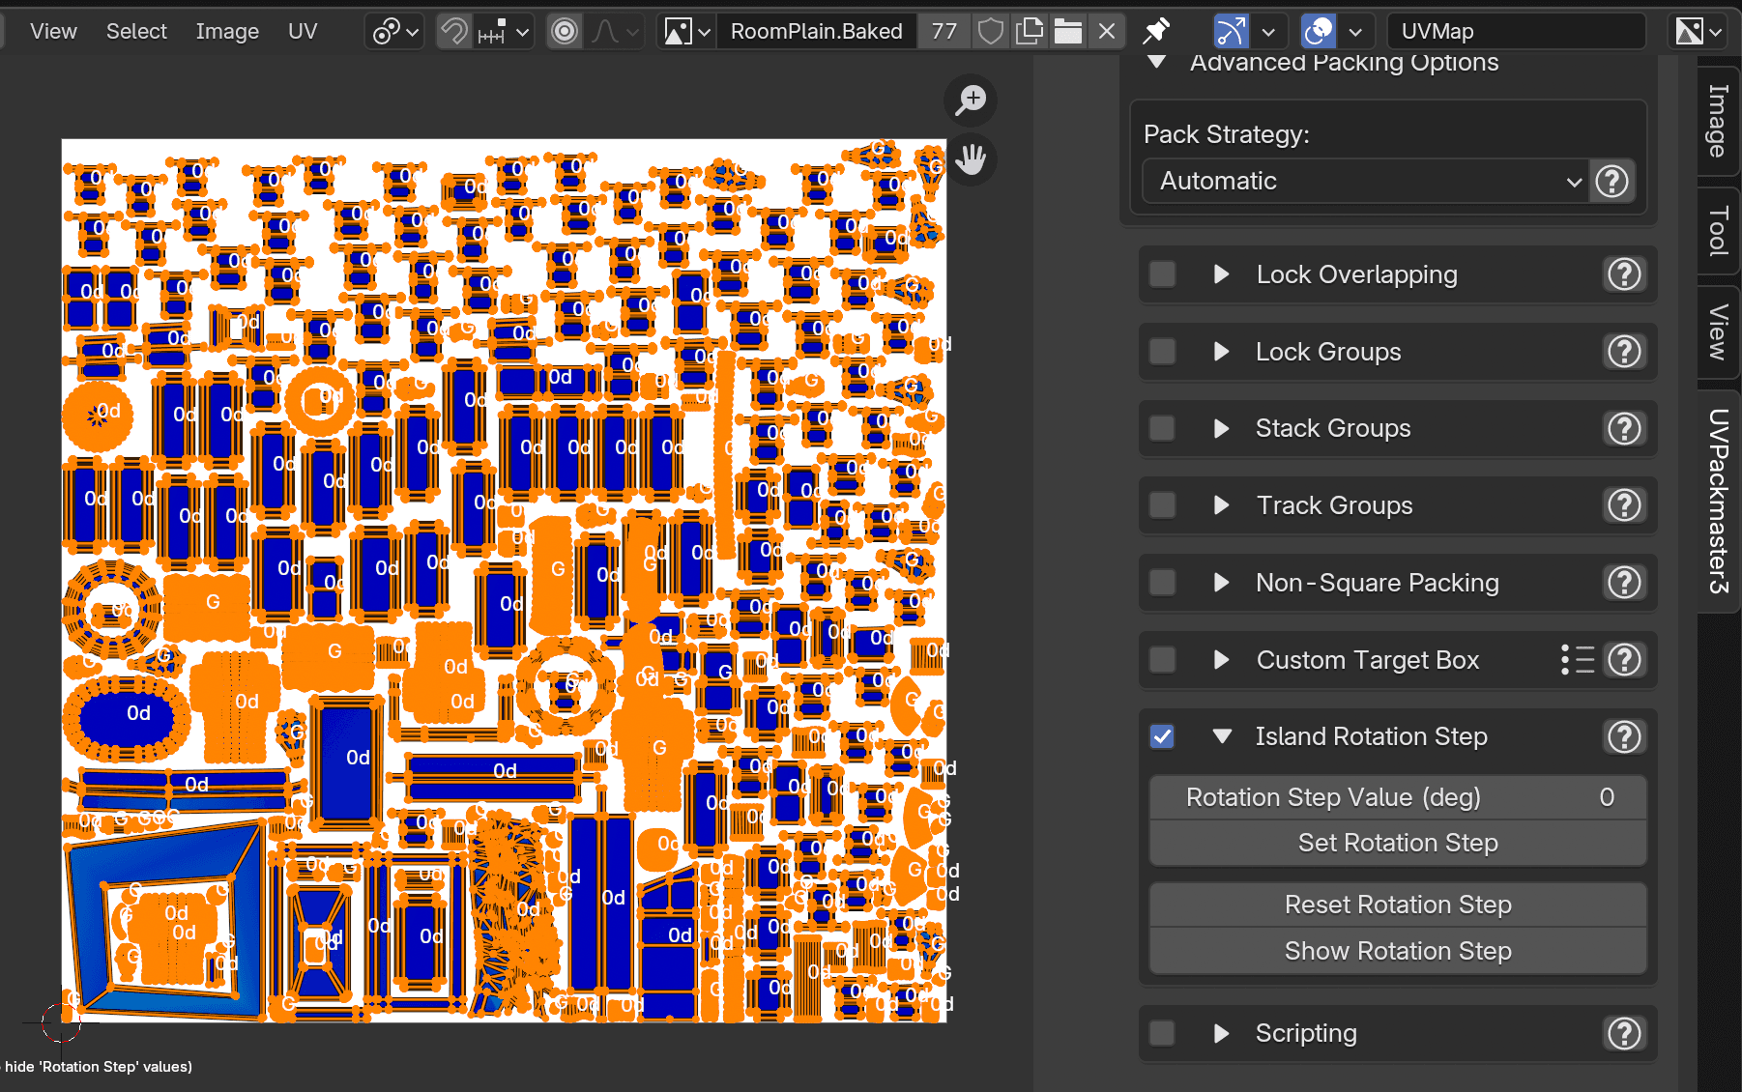Toggle proportional editing icon
Screen dimensions: 1742x1092
tap(565, 32)
